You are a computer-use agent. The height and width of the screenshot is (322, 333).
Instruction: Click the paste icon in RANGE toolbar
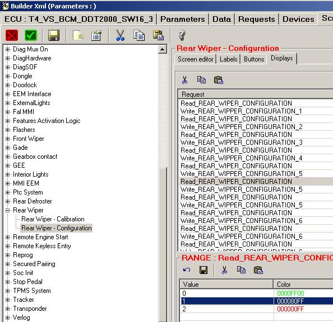pos(258,270)
